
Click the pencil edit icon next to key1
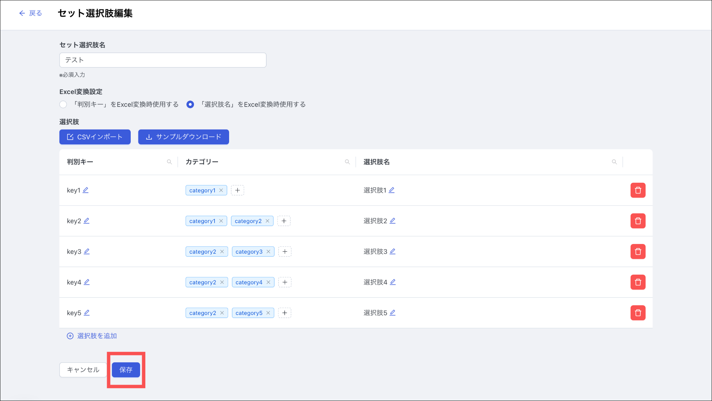86,190
